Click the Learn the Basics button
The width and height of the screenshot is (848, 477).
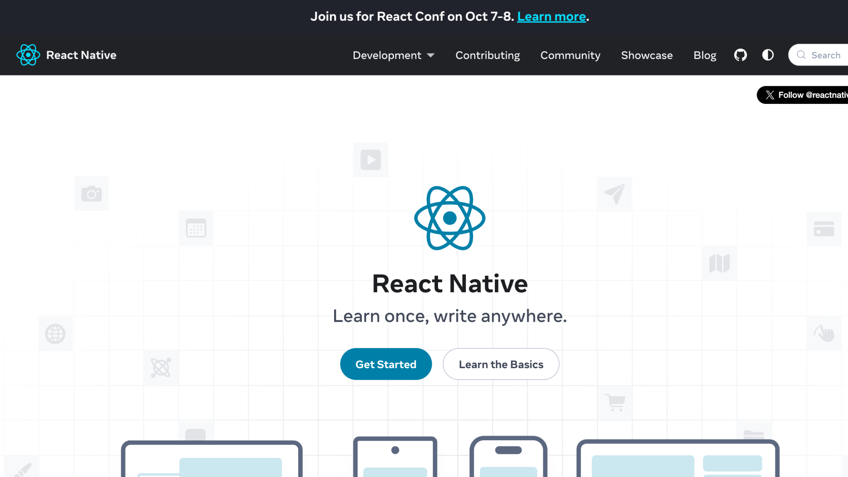click(x=501, y=364)
